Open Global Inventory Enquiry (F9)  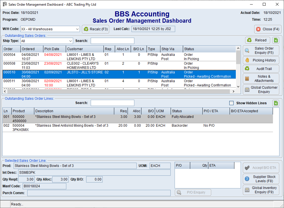pos(261,190)
